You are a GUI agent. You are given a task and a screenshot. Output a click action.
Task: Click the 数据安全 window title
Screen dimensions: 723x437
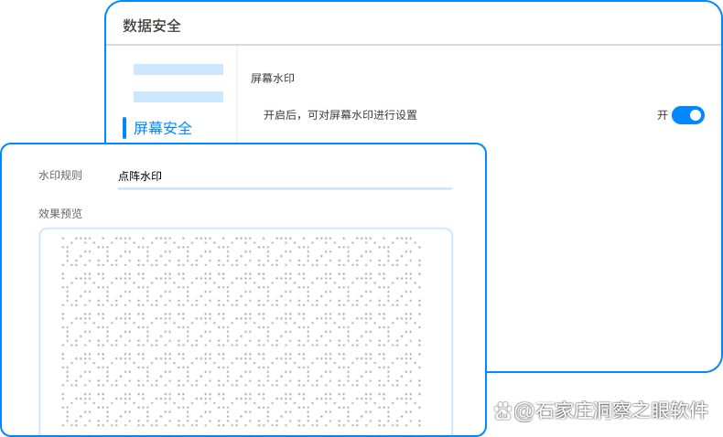pyautogui.click(x=152, y=26)
